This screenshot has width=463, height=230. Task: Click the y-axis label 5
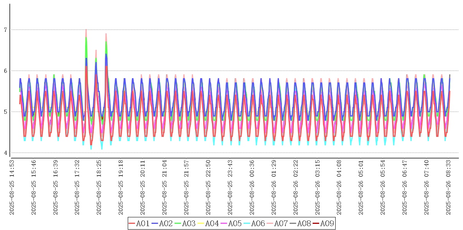[x=5, y=112]
